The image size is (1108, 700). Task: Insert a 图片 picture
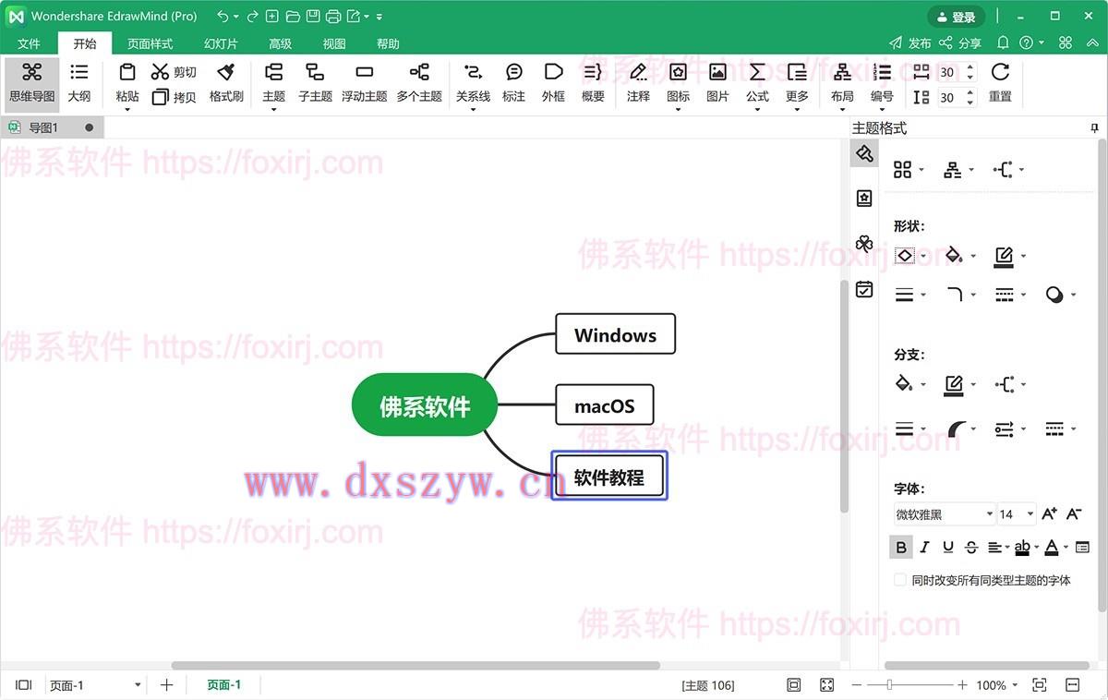[717, 83]
